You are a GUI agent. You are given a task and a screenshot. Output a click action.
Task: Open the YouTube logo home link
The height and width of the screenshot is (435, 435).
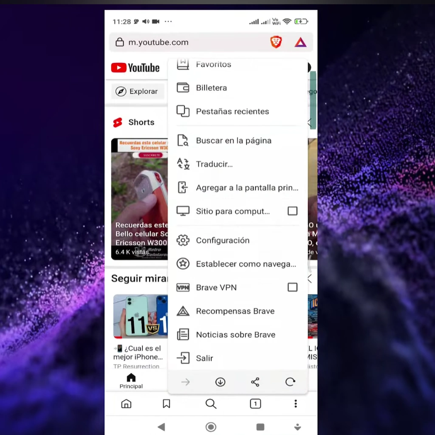pyautogui.click(x=136, y=68)
